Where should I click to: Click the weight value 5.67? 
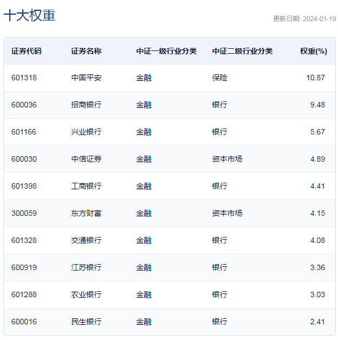click(x=317, y=132)
